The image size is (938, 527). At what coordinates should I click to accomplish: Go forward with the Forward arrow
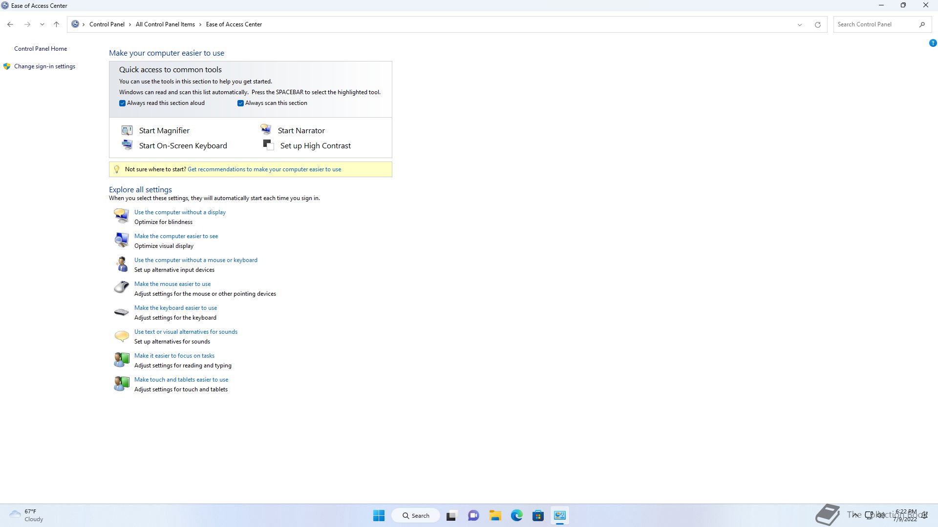(27, 24)
